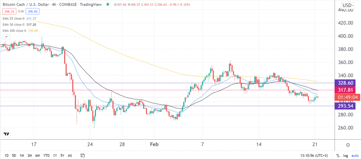Select the 1Y time range
This screenshot has width=361, height=159.
[x=55, y=155]
